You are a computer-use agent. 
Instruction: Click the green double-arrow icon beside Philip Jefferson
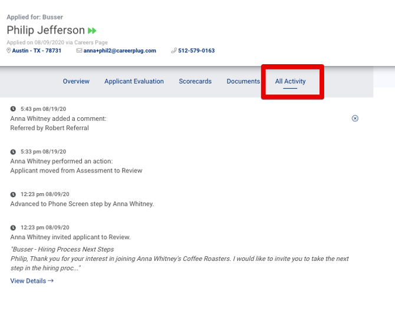click(x=92, y=31)
